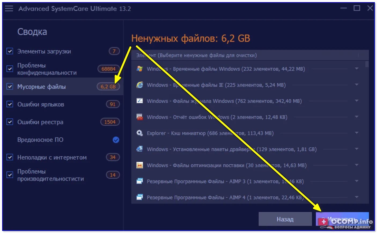377x233 pixels.
Task: Click the blue checkmark next to Вредоносное ПО
Action: coord(116,140)
